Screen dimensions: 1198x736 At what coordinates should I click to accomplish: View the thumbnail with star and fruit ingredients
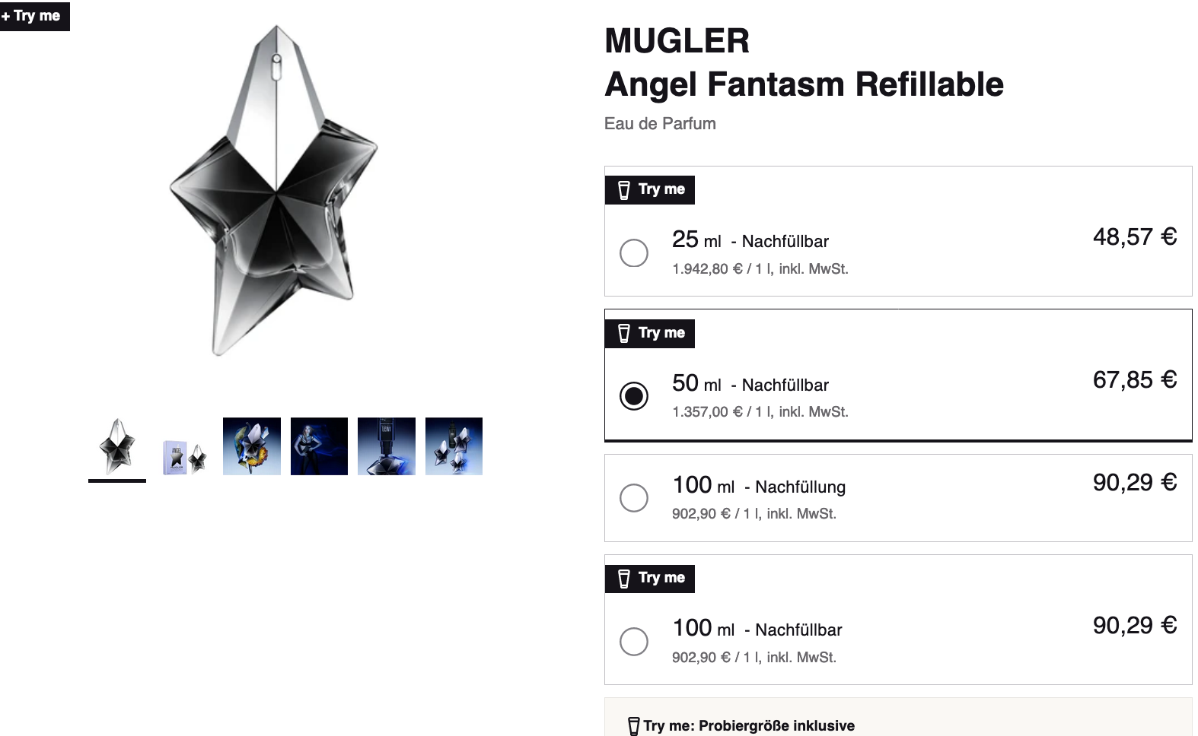click(x=252, y=446)
